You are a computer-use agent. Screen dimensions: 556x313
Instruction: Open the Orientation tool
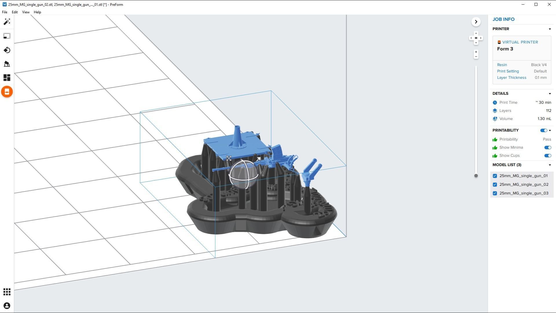(7, 50)
